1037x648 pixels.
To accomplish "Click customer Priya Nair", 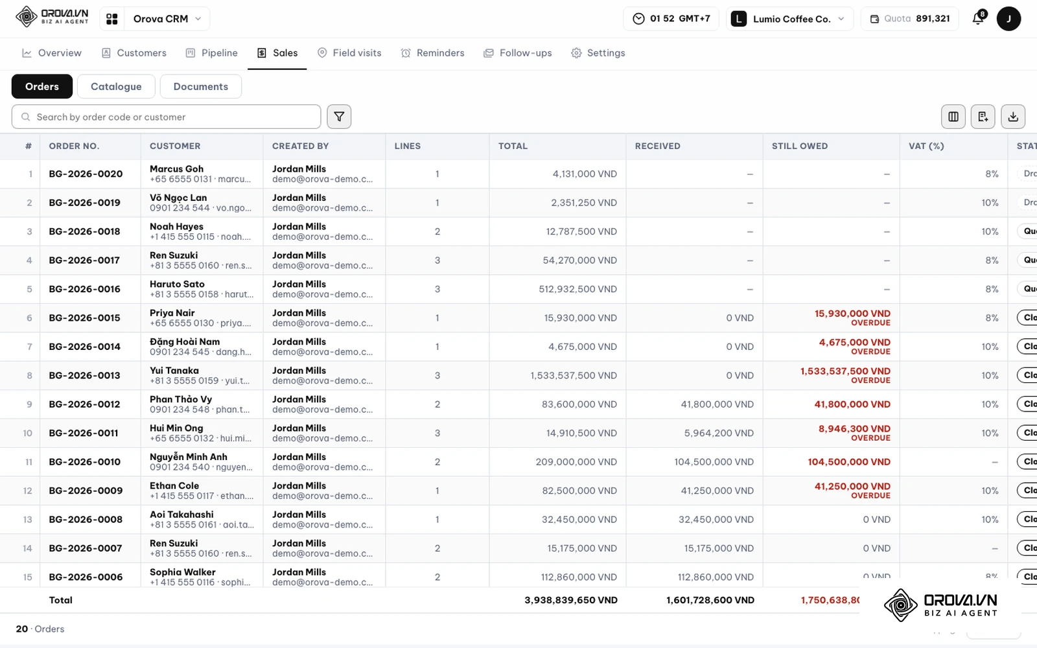I will tap(172, 313).
